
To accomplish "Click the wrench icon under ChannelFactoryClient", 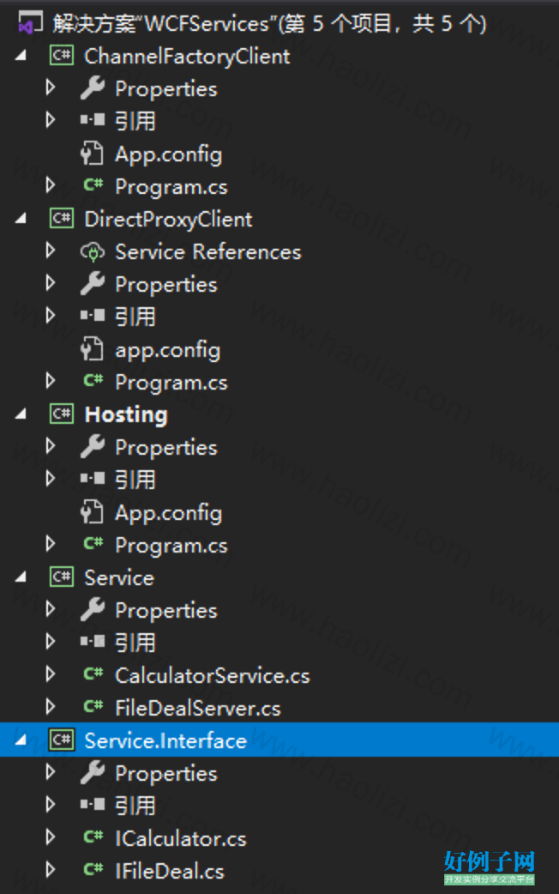I will click(x=93, y=88).
